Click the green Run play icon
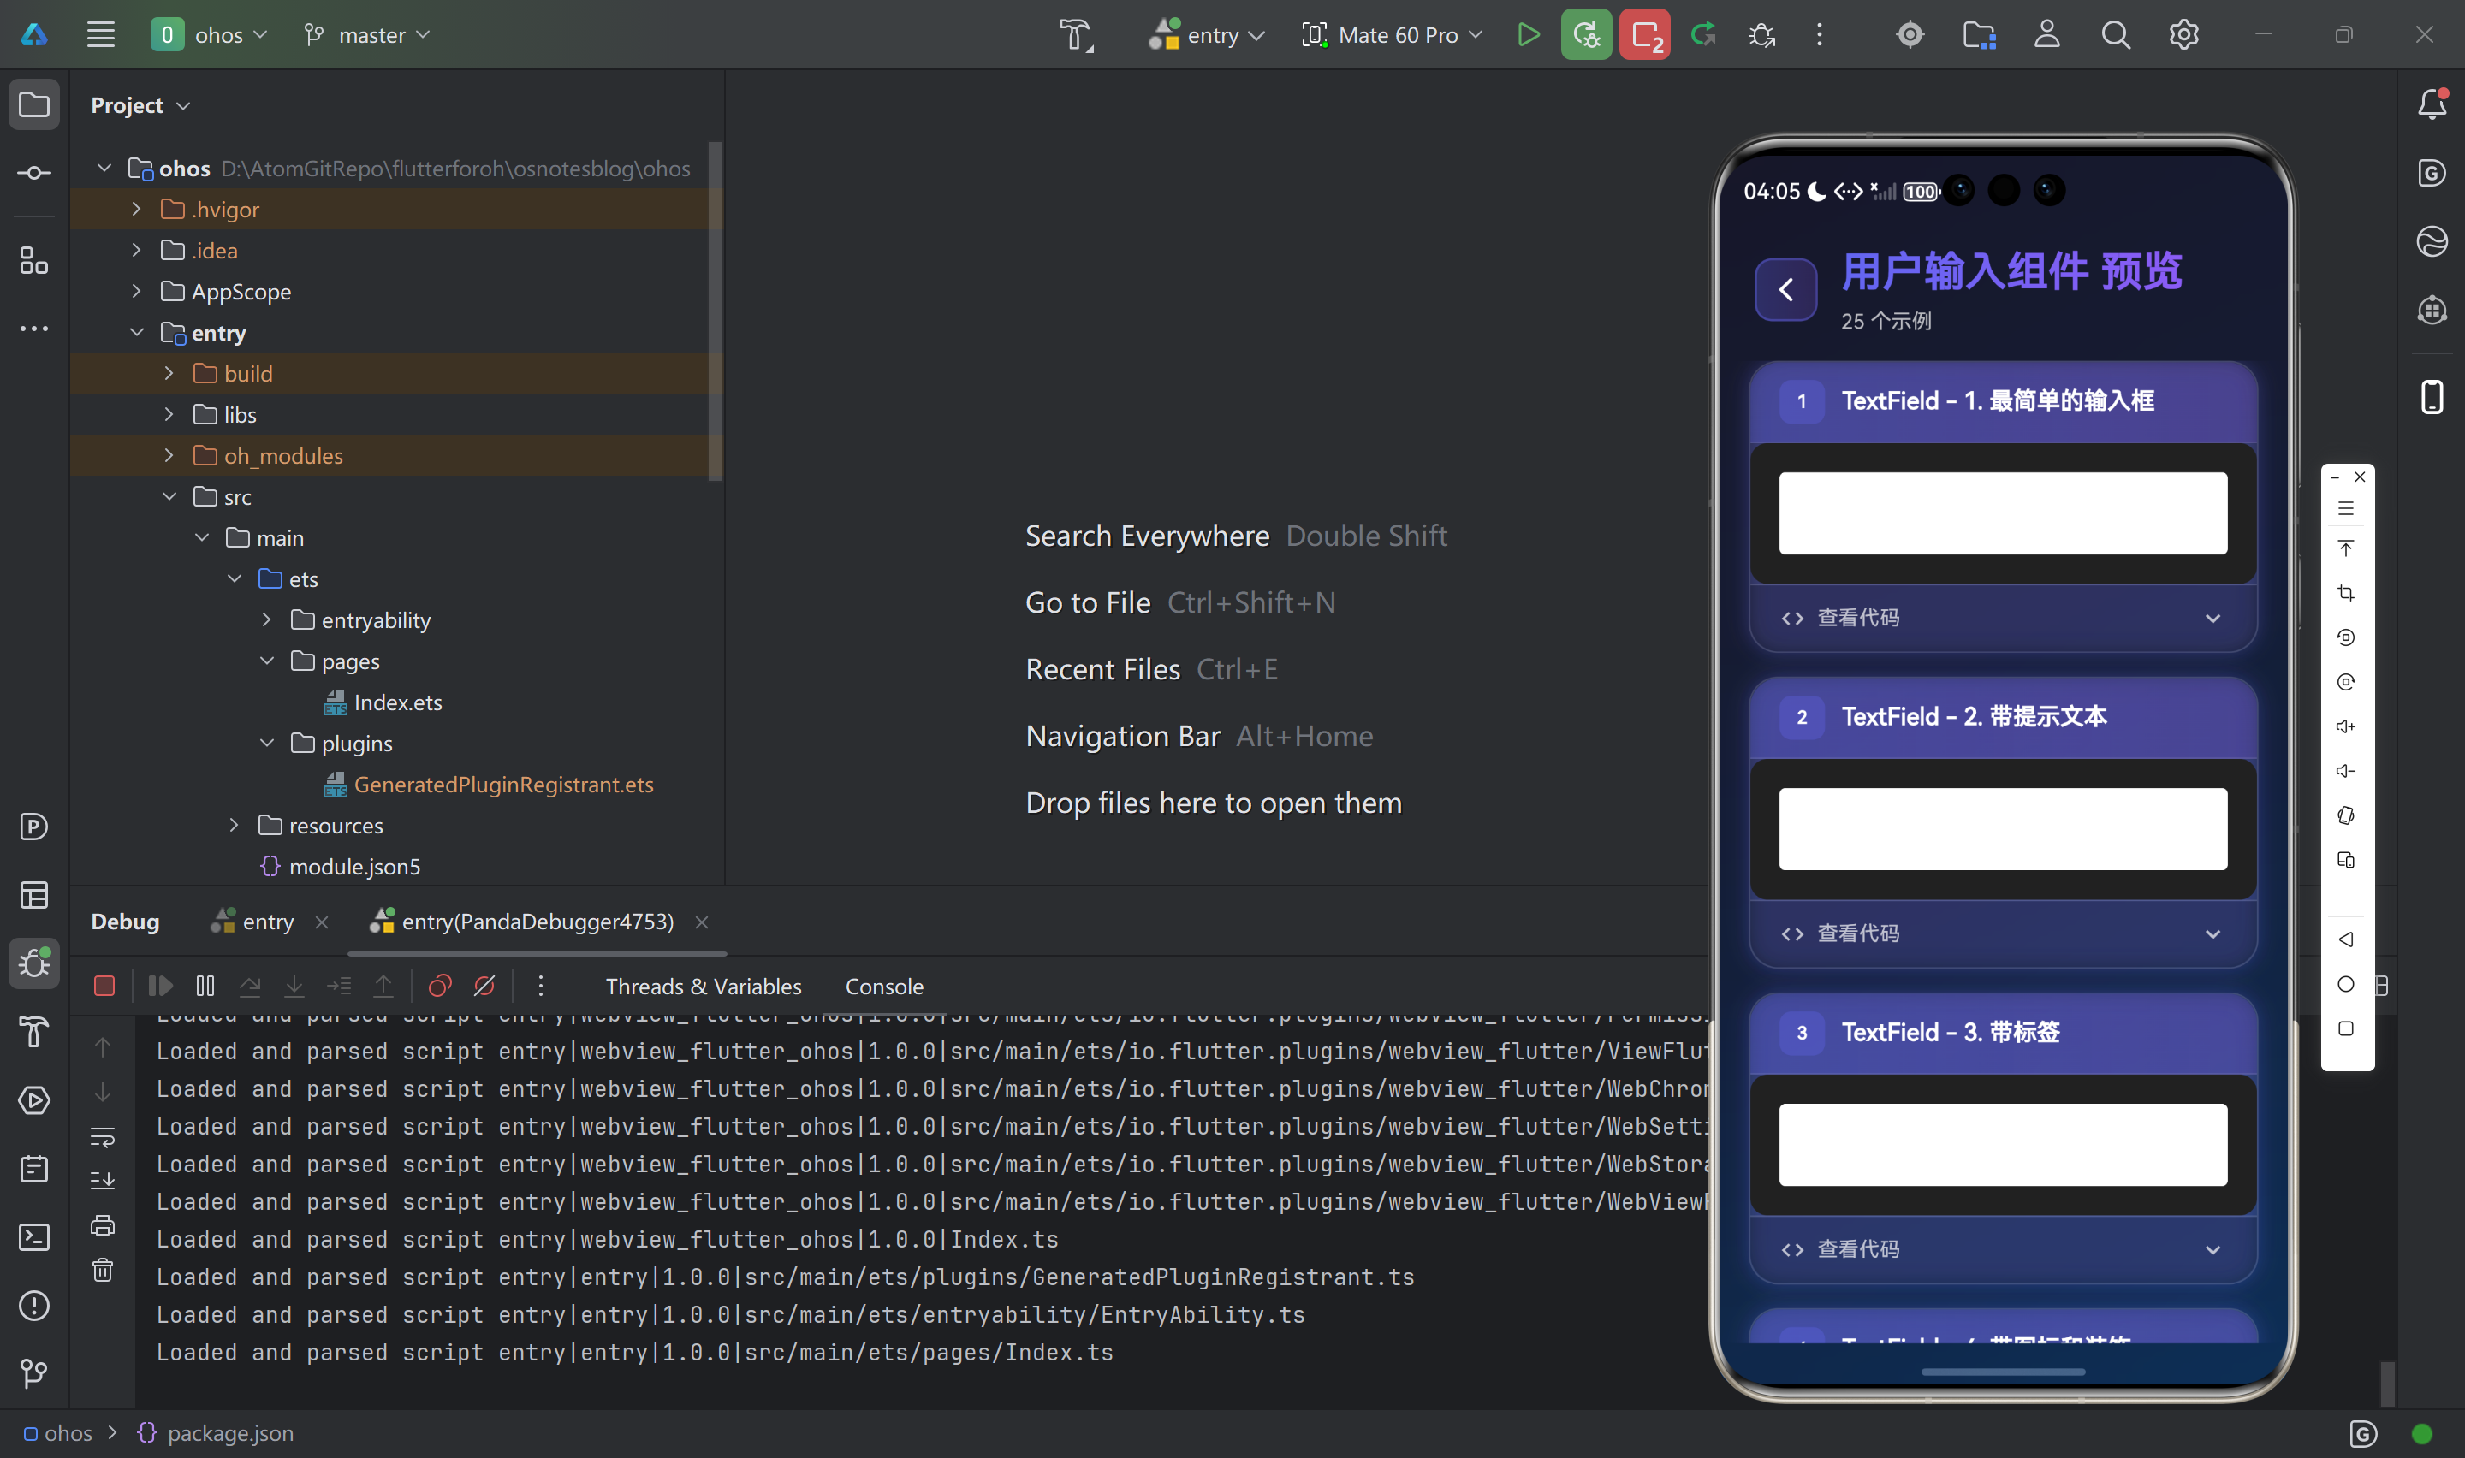Viewport: 2465px width, 1458px height. click(1528, 35)
